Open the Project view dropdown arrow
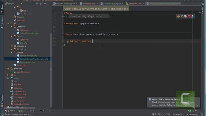Image resolution: width=206 pixels, height=116 pixels. tap(22, 4)
